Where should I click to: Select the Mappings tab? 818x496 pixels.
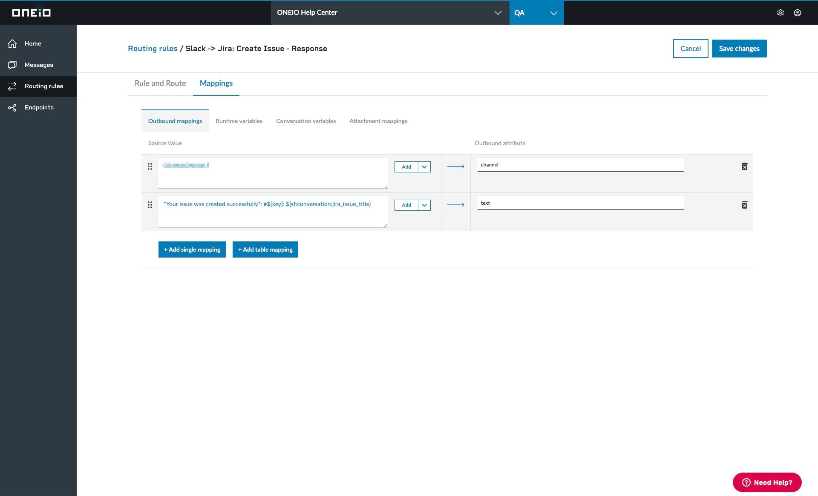(x=216, y=83)
